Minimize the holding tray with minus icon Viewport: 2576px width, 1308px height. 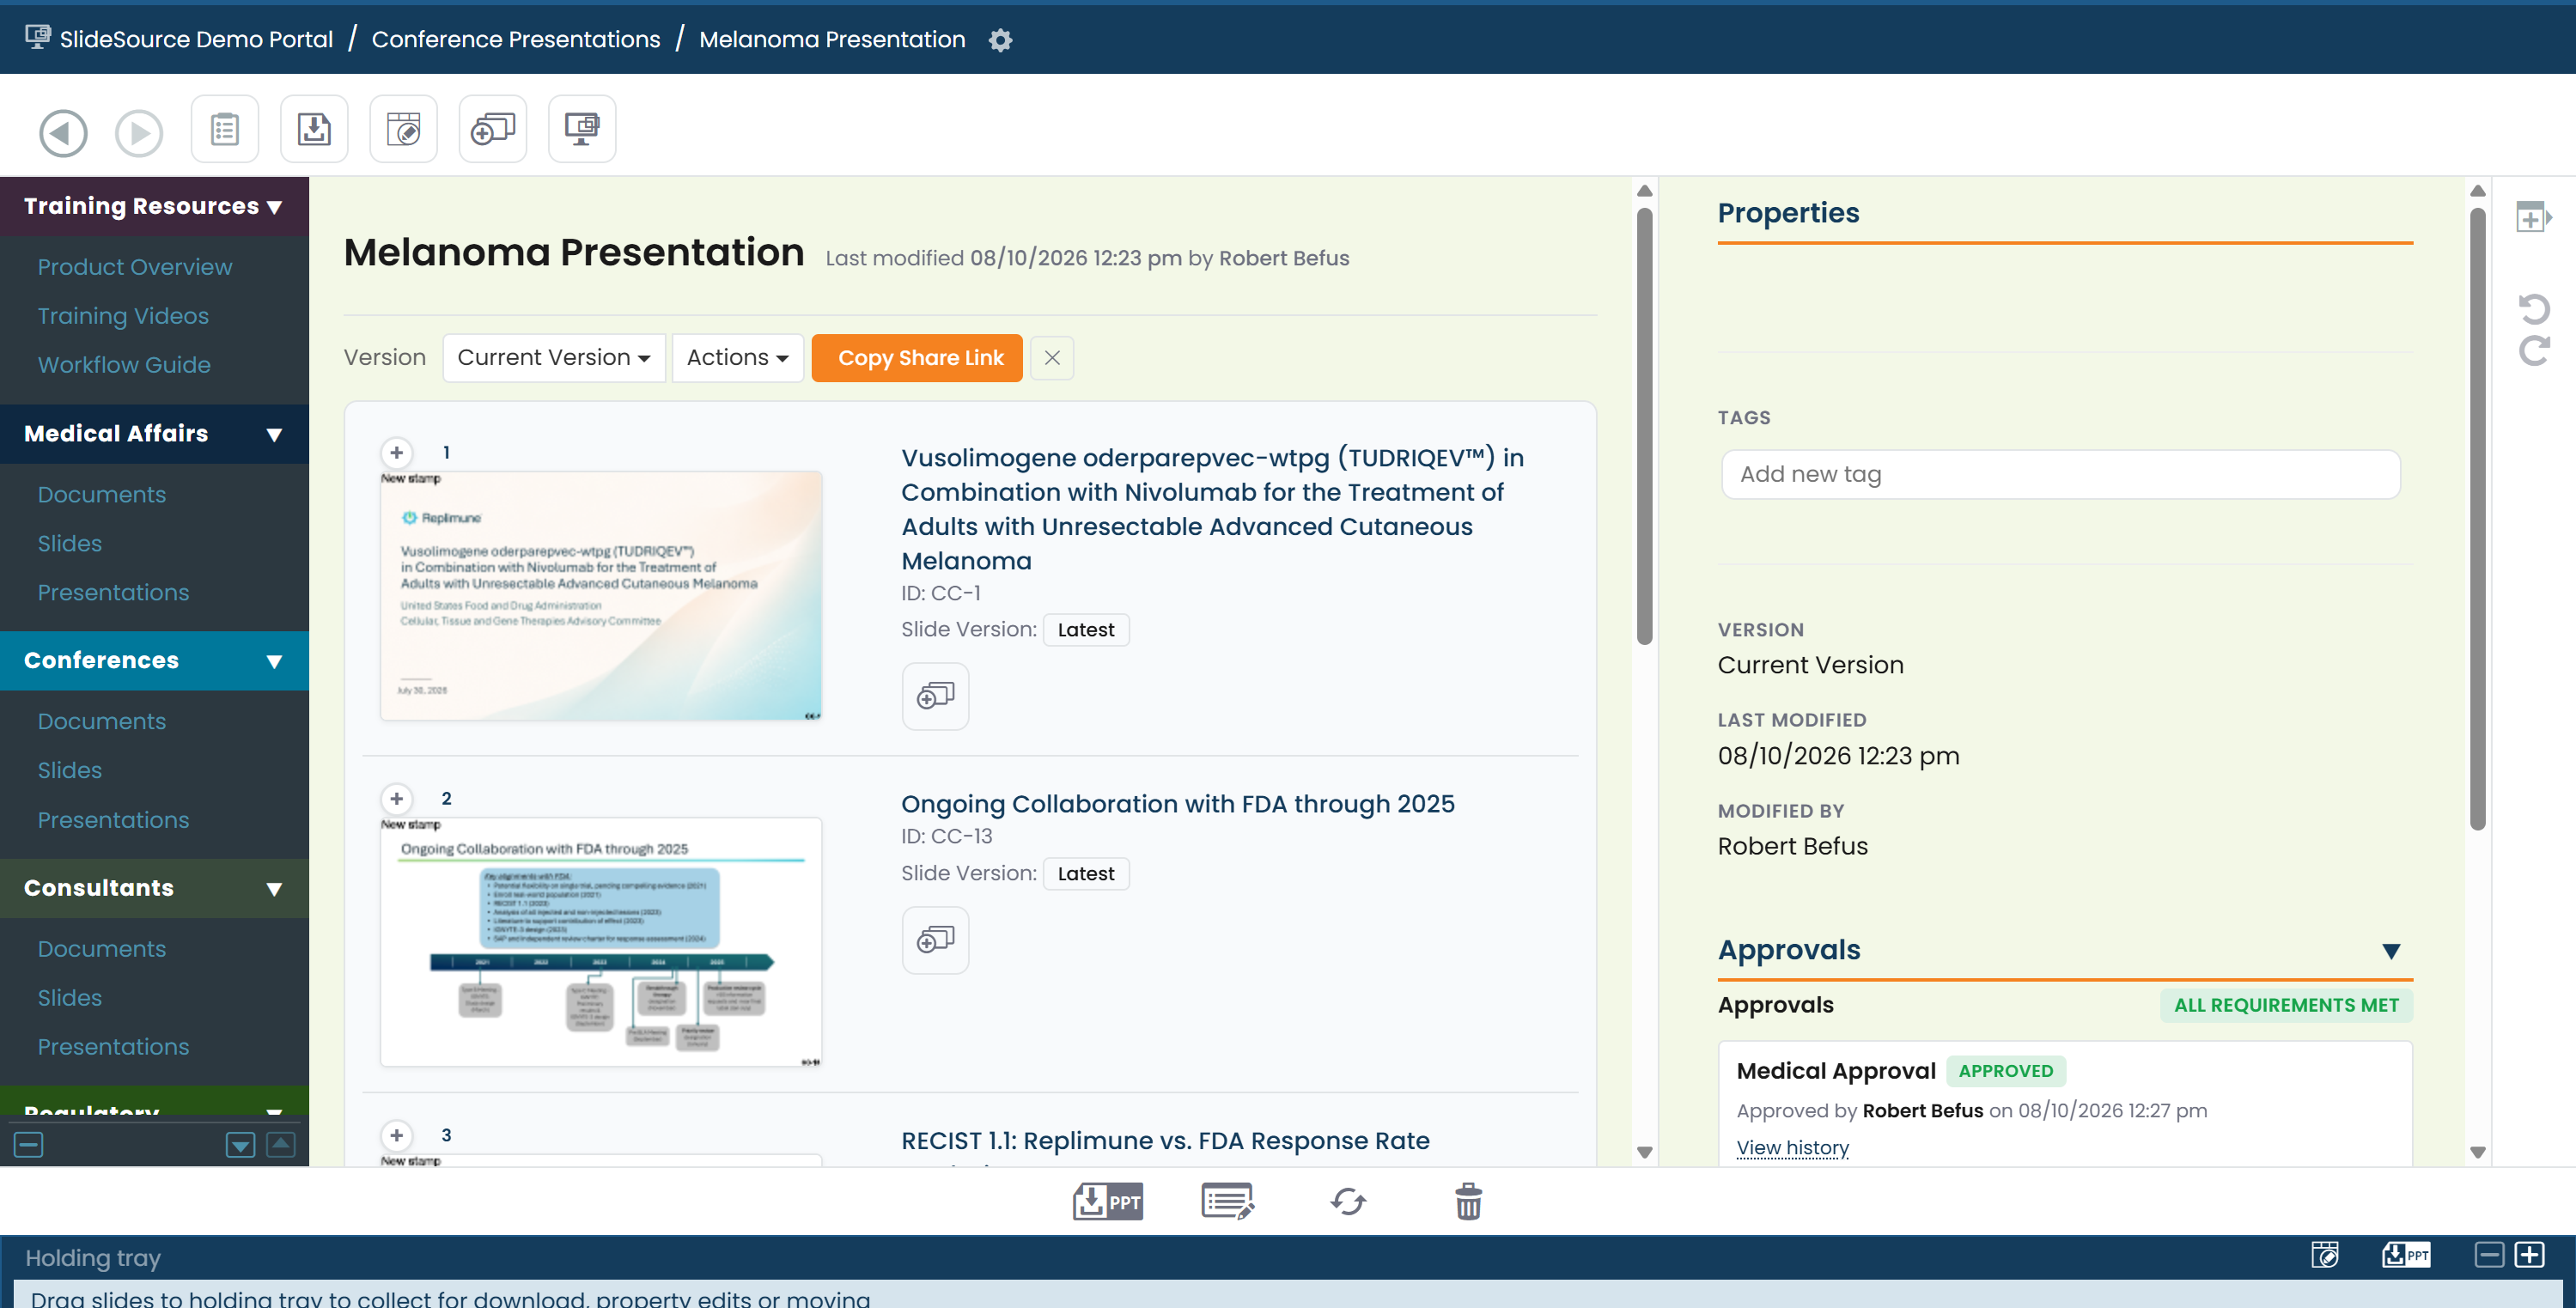[x=2489, y=1254]
